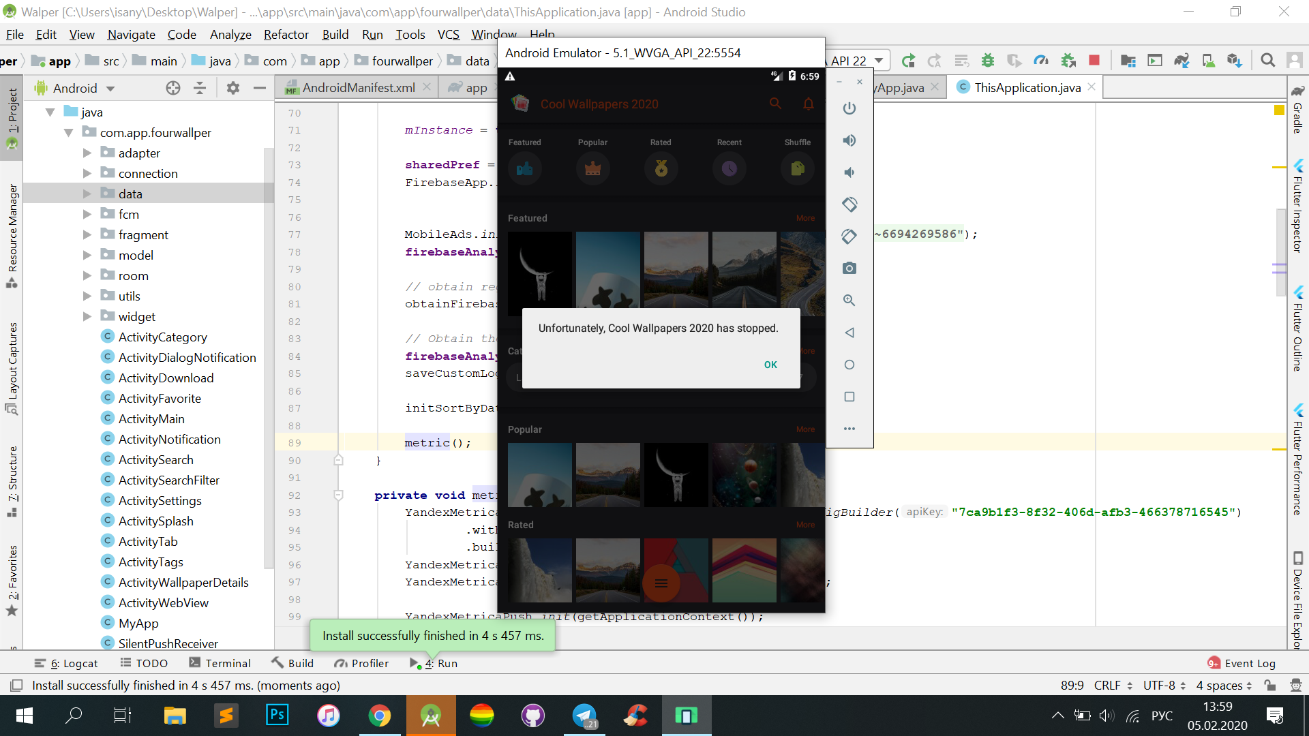Open Logcat tool window tab
Viewport: 1309px width, 736px height.
tap(66, 663)
